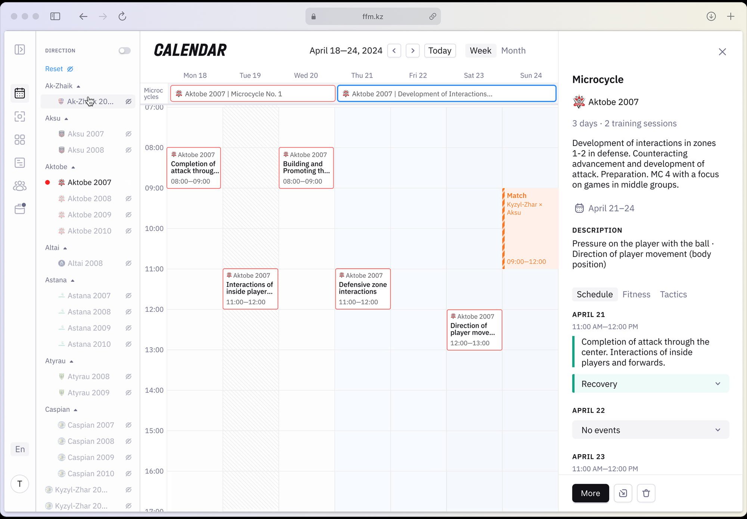
Task: Open Defensive zone interactions session on Thursday
Action: (363, 289)
